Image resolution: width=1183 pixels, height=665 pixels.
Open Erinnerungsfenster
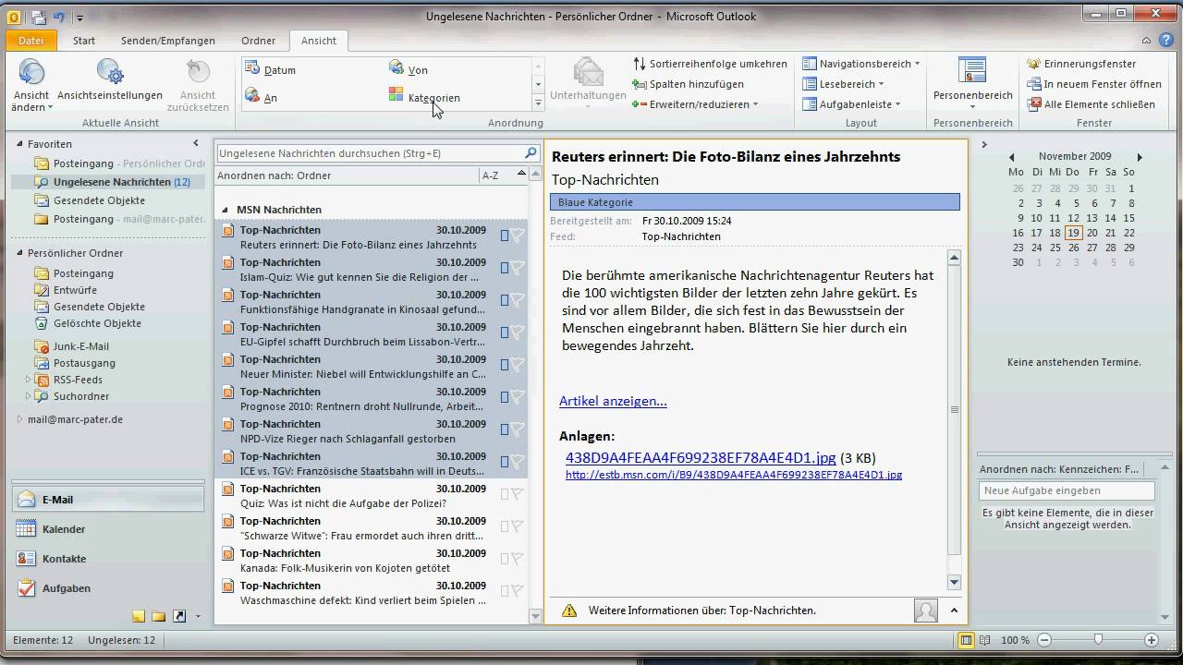[1081, 64]
